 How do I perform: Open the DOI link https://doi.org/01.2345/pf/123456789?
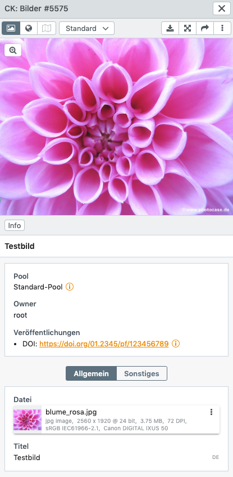pyautogui.click(x=104, y=344)
